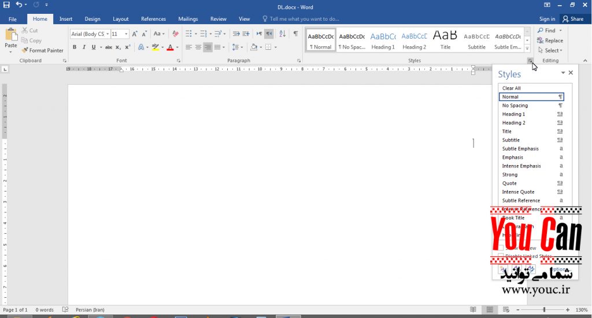The width and height of the screenshot is (592, 318).
Task: Click the Format Painter tool
Action: pyautogui.click(x=43, y=50)
